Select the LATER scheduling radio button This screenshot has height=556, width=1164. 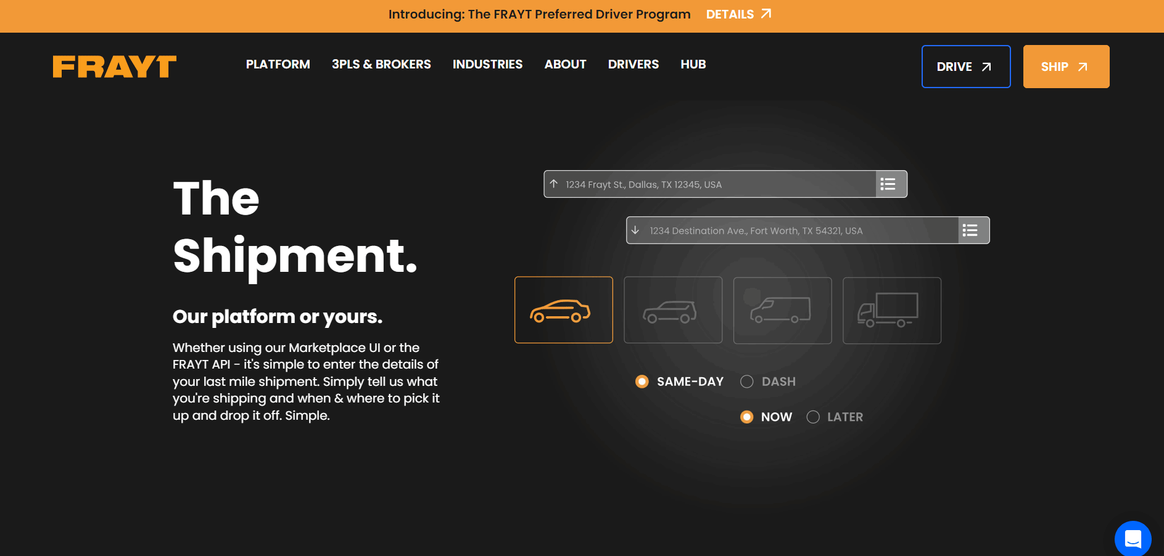pos(813,417)
